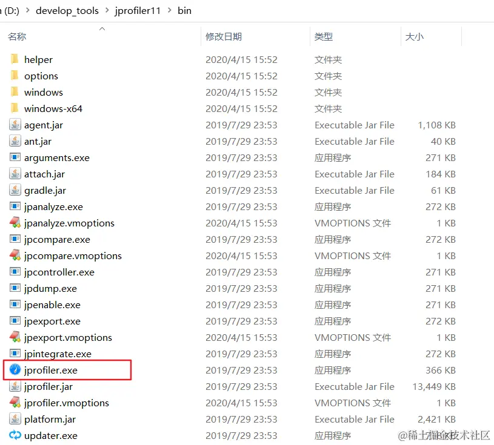
Task: Click the jpanalyze.vmoptions file icon
Action: click(15, 223)
